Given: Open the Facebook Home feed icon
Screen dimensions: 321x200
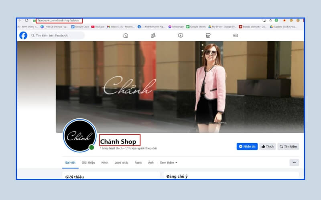Looking at the screenshot, I should click(x=126, y=36).
